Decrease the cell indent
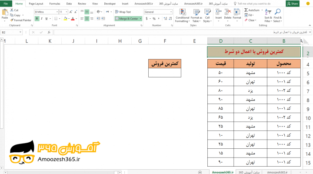Image resolution: width=313 pixels, height=174 pixels. (x=98, y=19)
